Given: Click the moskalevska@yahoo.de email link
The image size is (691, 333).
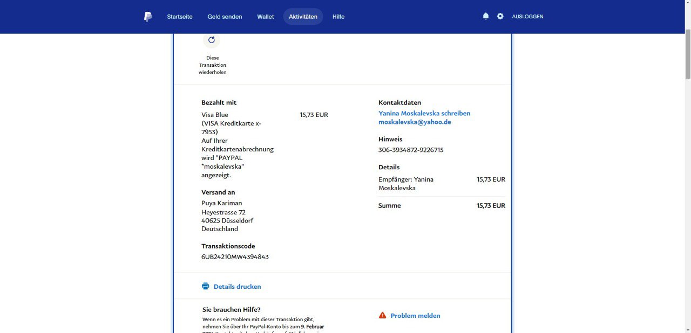Looking at the screenshot, I should pyautogui.click(x=415, y=122).
